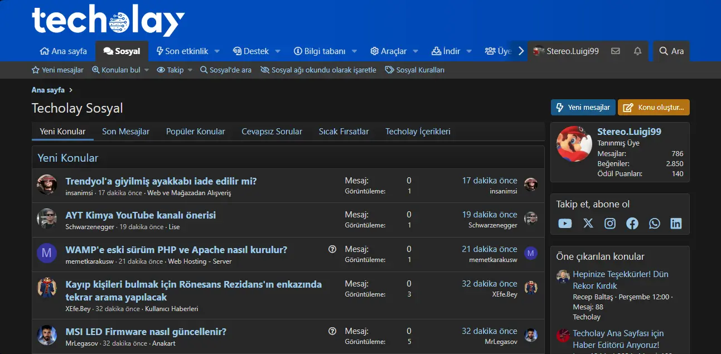The height and width of the screenshot is (354, 721).
Task: Click Sosyal'de ara link
Action: tap(226, 70)
